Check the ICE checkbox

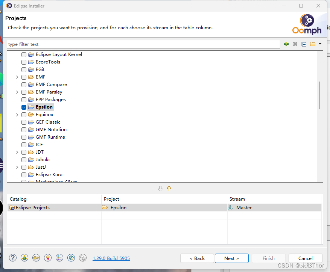click(x=24, y=145)
